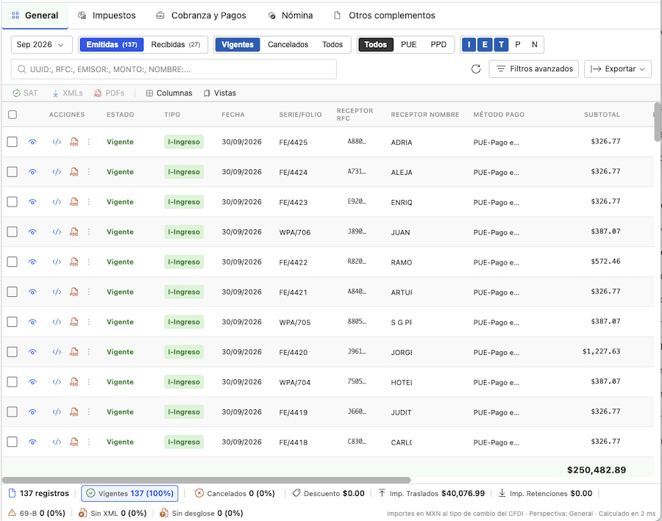Image resolution: width=662 pixels, height=521 pixels.
Task: Expand the Exportar dropdown menu
Action: pyautogui.click(x=618, y=69)
